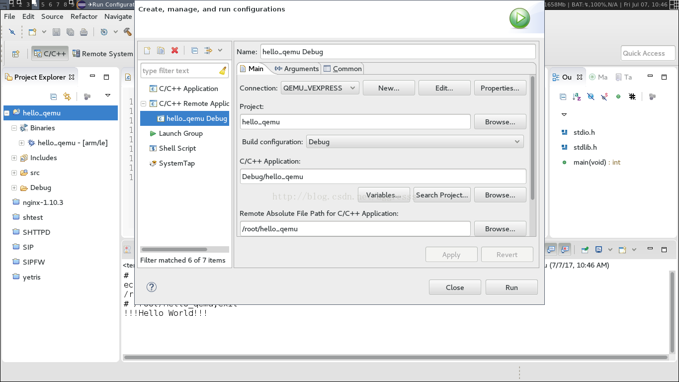This screenshot has width=679, height=382.
Task: Select the Main tab in dialog
Action: 252,69
